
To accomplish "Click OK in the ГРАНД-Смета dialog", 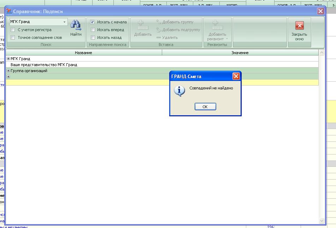I will pos(205,107).
